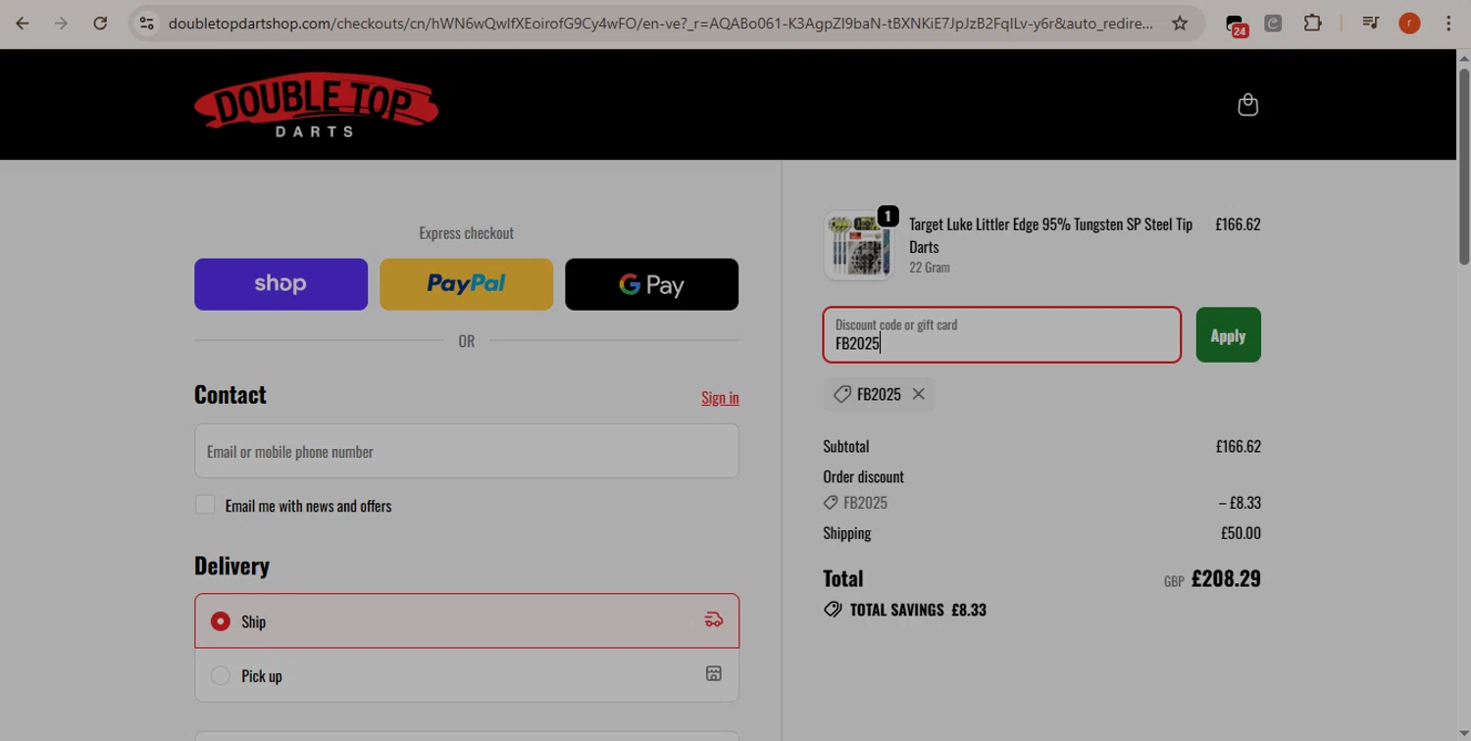
Task: Tick Email me with news and offers
Action: pos(205,505)
